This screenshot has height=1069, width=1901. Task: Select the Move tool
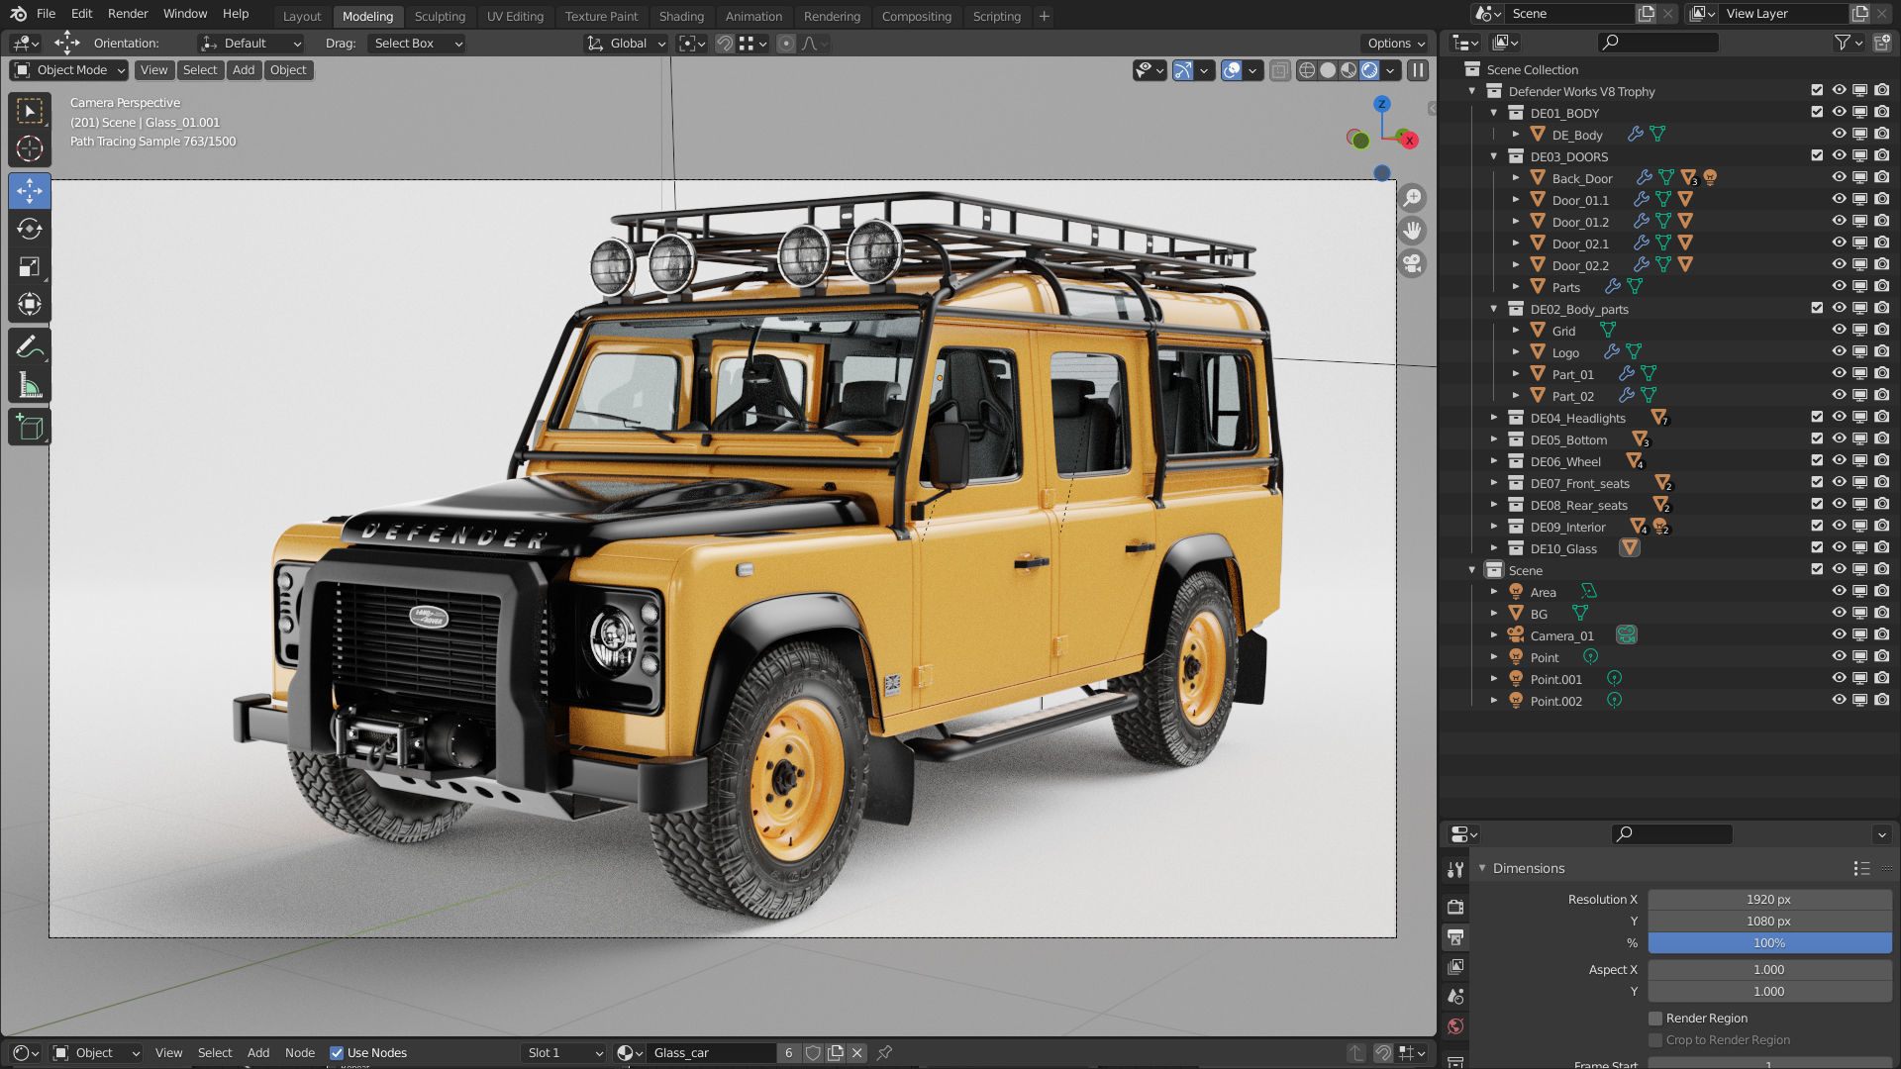pyautogui.click(x=30, y=190)
